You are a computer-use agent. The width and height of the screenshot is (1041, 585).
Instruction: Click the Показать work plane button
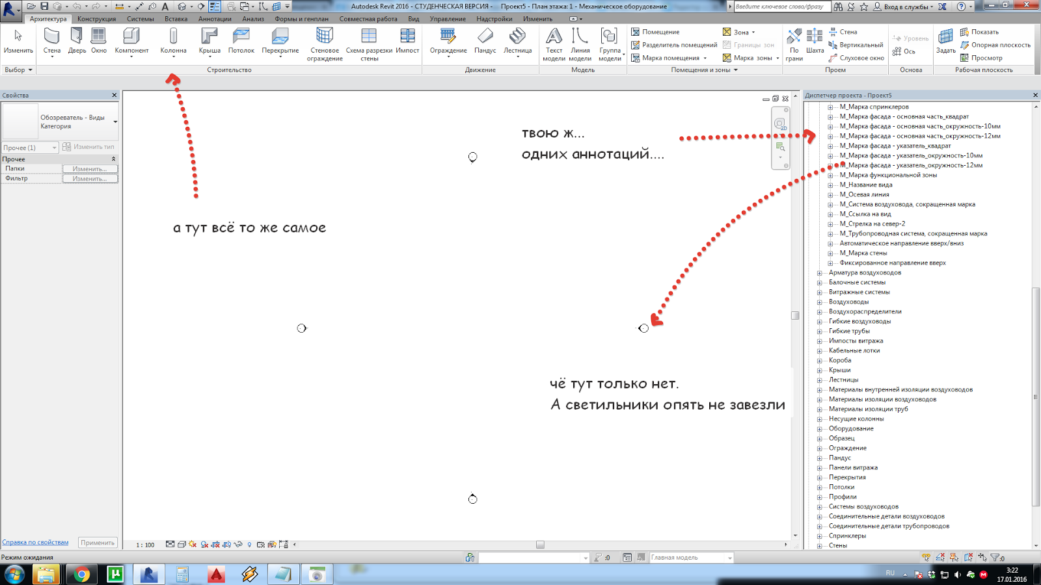pos(979,32)
